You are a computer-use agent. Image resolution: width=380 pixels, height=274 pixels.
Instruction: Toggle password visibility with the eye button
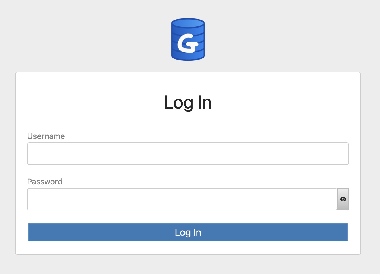tap(343, 199)
